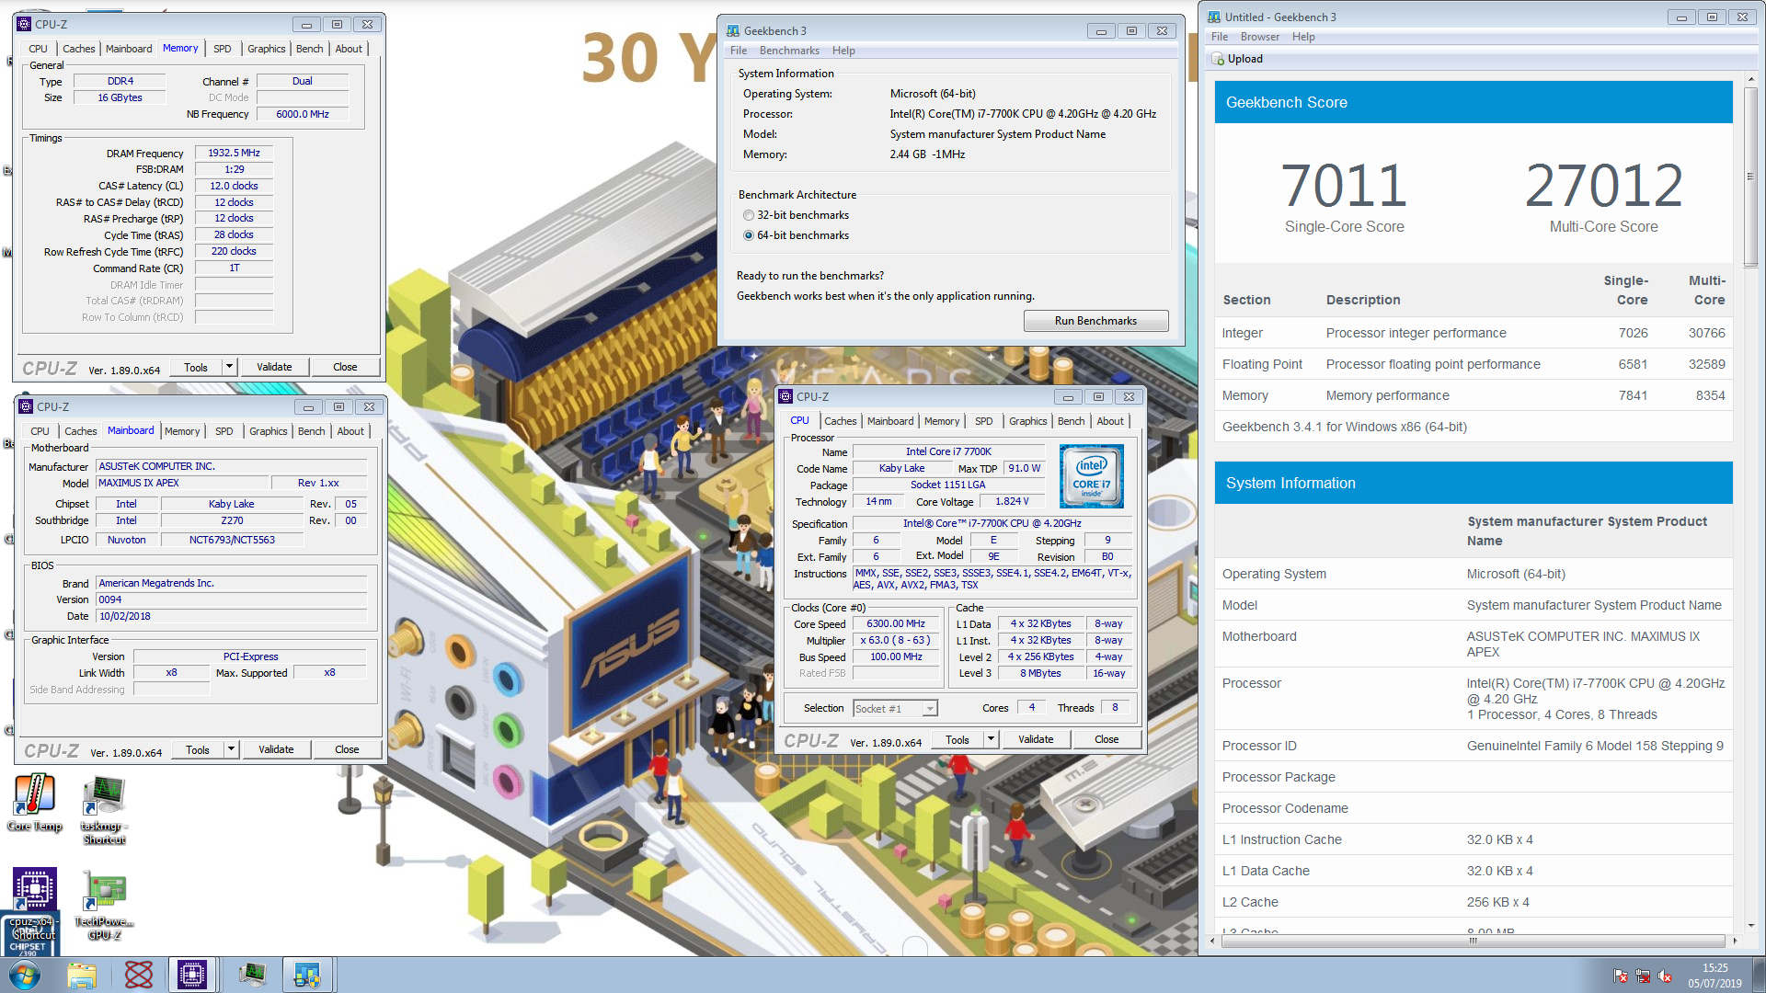Click Close button in CPU-tab CPU-Z window
The image size is (1766, 993).
(x=1107, y=739)
